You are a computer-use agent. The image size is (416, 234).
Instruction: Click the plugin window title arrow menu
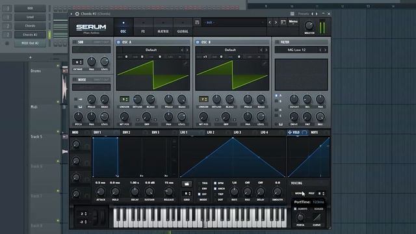[71, 14]
